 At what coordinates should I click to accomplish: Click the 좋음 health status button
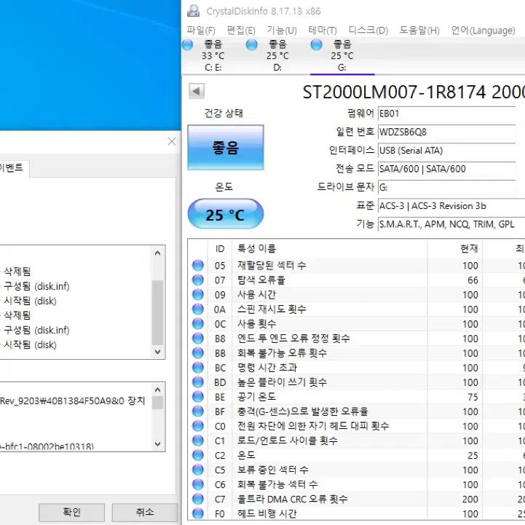point(226,147)
